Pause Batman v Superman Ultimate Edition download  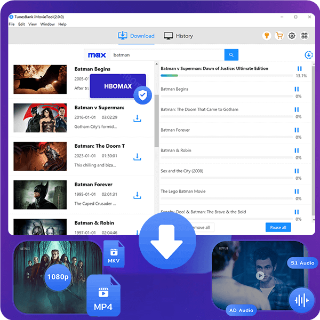(x=299, y=69)
